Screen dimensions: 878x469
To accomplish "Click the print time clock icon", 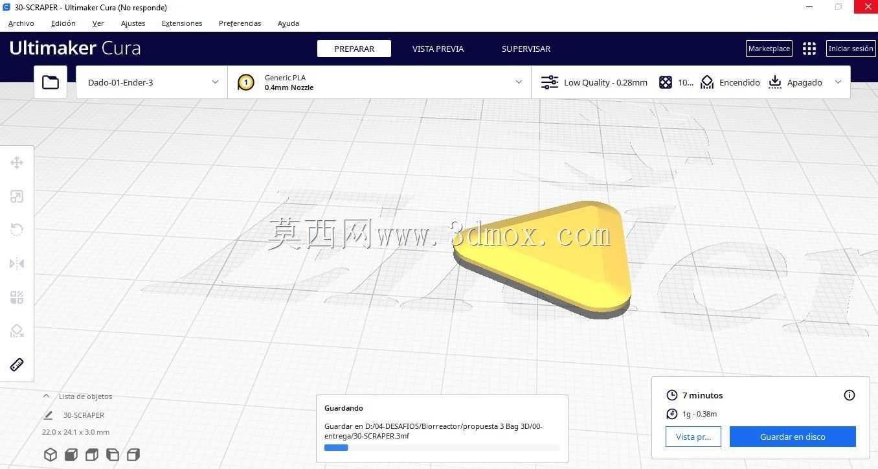I will (672, 395).
